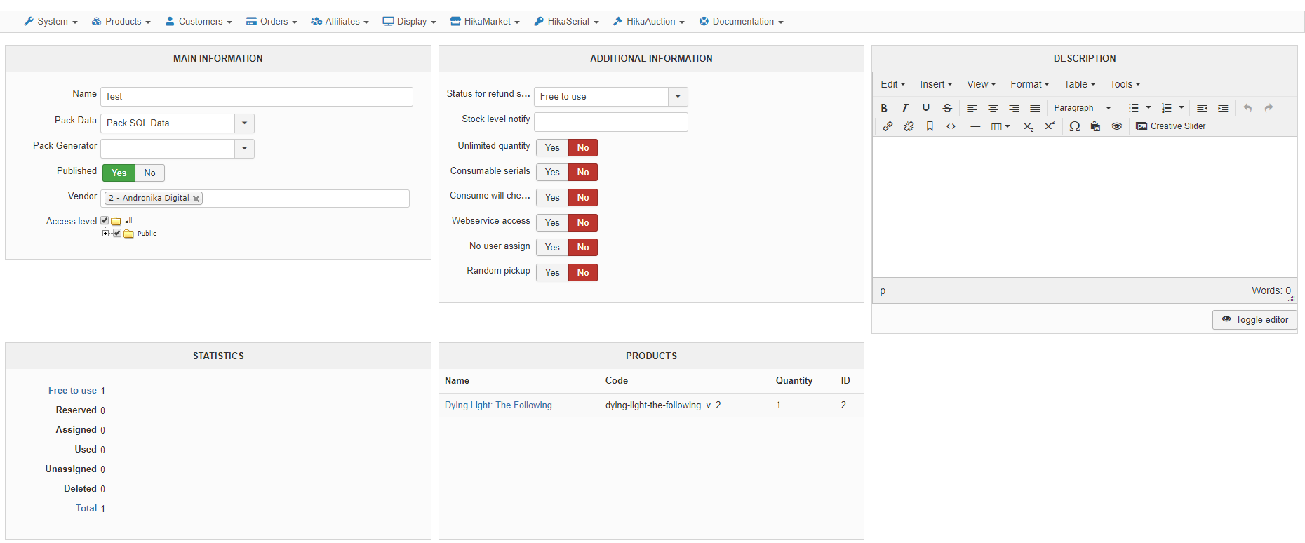
Task: Set Published to No
Action: [x=149, y=173]
